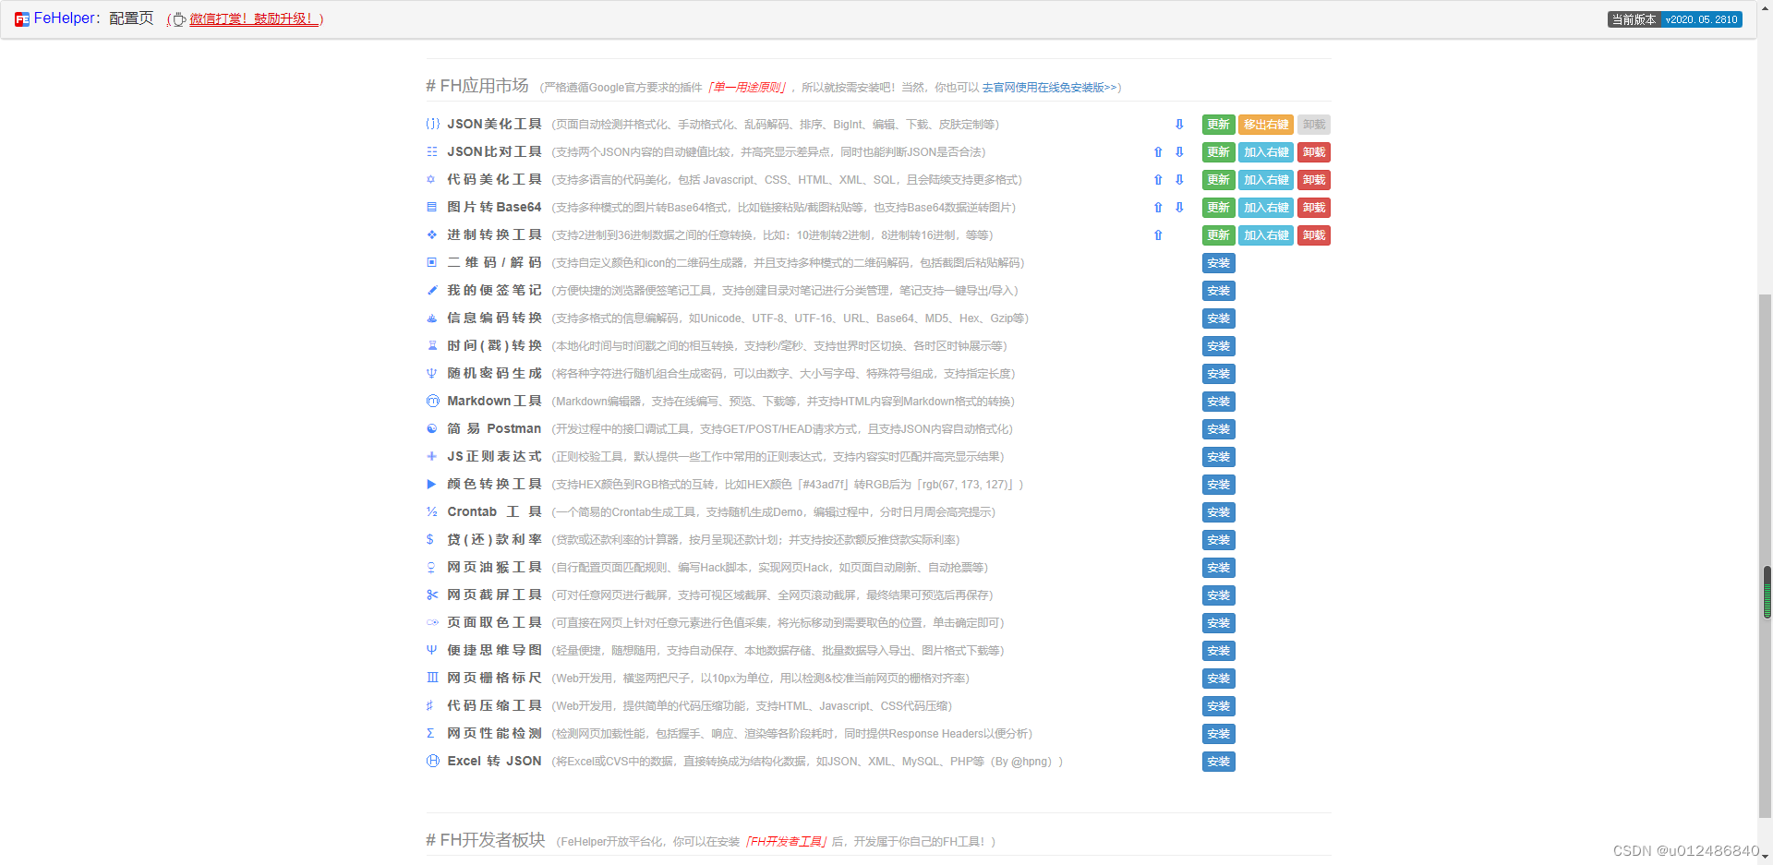Click the 网页性能检测 sigma icon
Viewport: 1773px width, 865px height.
coord(430,733)
